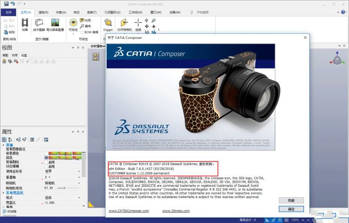Screen dimensions: 349x223
Task: Open the 动画(M) Animation ribbon tab
Action: 175,12
